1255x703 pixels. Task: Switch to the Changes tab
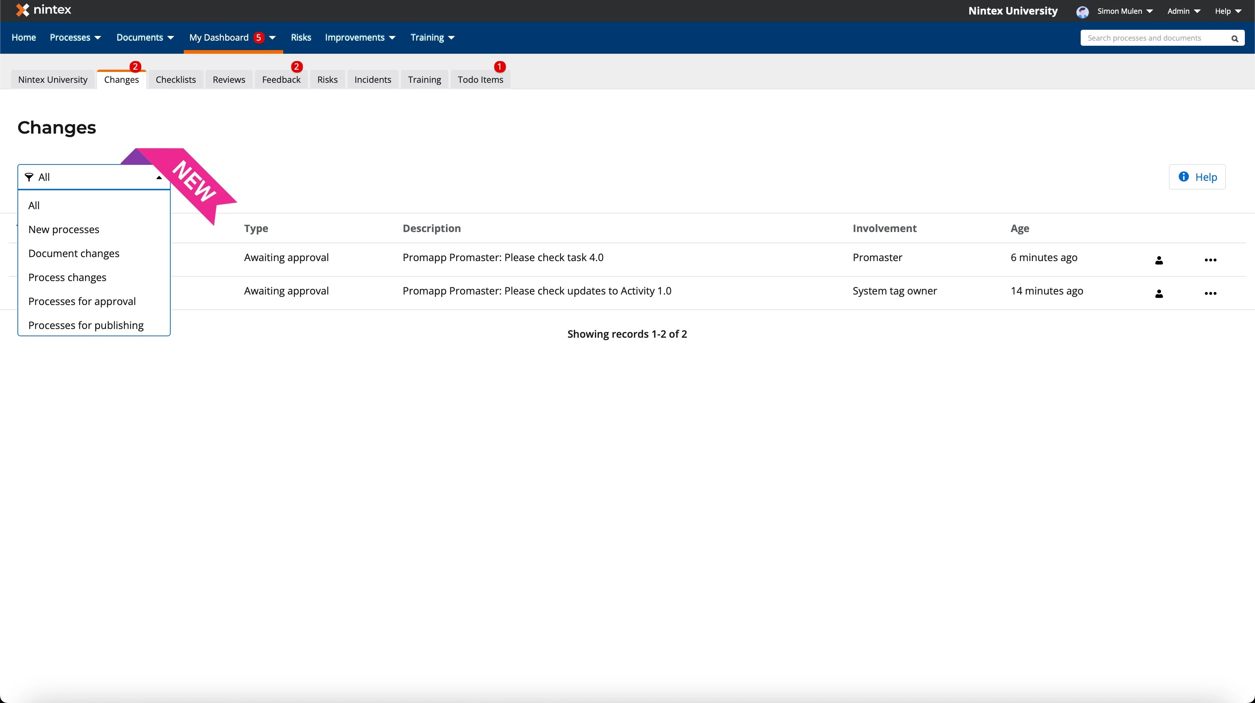click(121, 80)
